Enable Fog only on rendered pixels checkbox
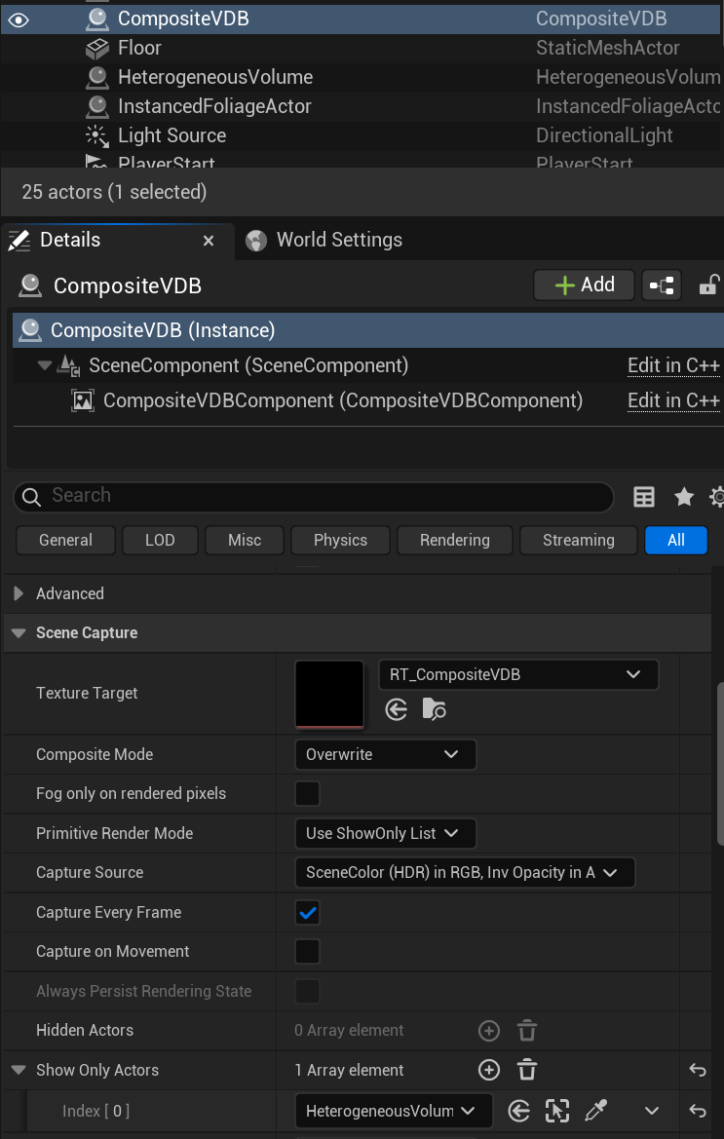 coord(307,794)
